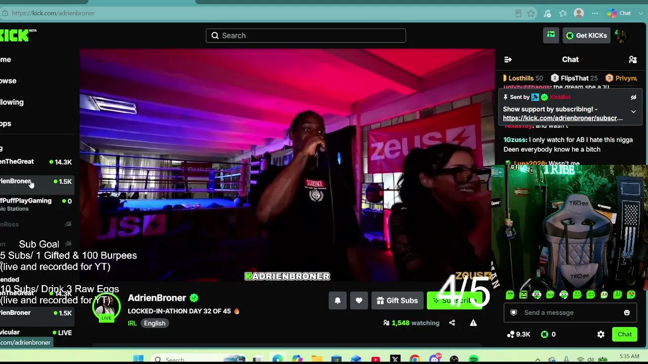
Task: Toggle stream notifications bell
Action: (x=338, y=301)
